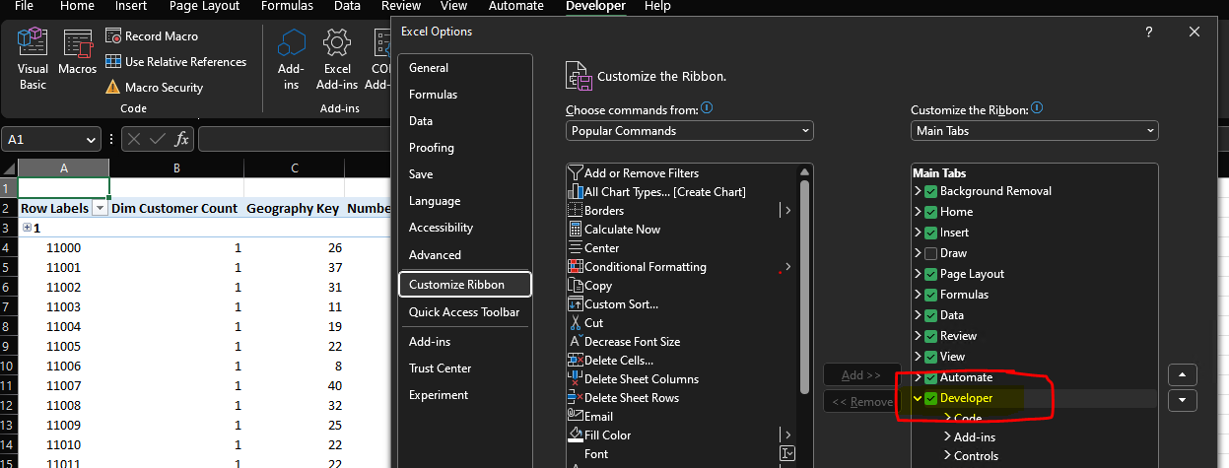Open the Name Box A1 dropdown
The image size is (1229, 468).
[91, 140]
